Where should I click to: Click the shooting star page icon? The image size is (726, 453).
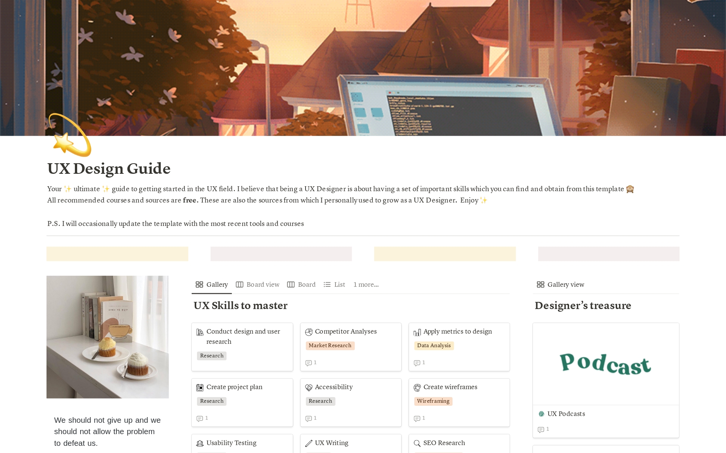(70, 136)
